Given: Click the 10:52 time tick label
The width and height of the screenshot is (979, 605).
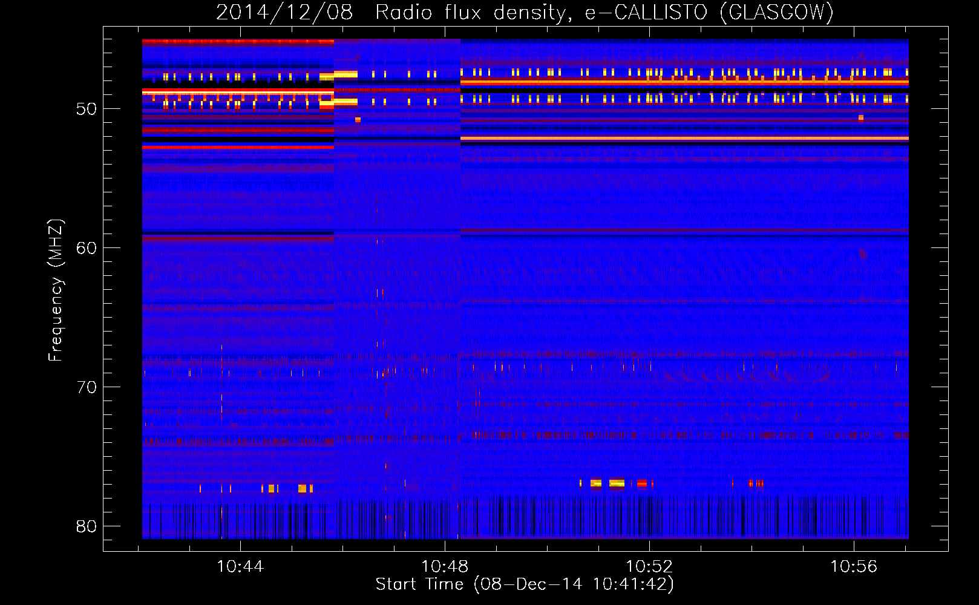Looking at the screenshot, I should click(x=649, y=566).
